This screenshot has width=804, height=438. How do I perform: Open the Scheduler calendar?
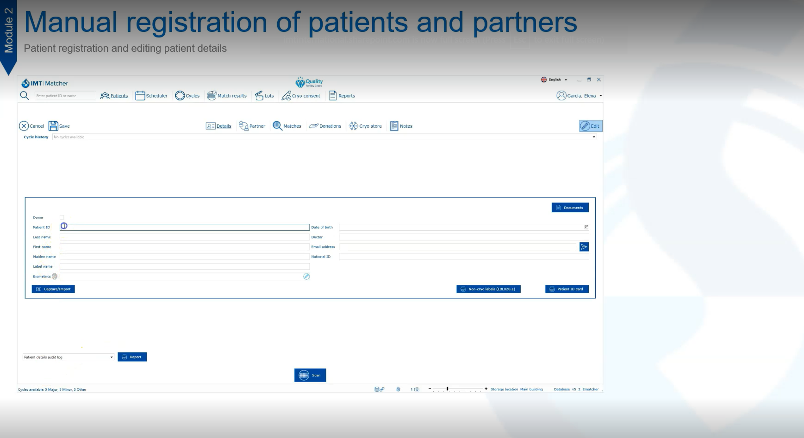coord(151,96)
